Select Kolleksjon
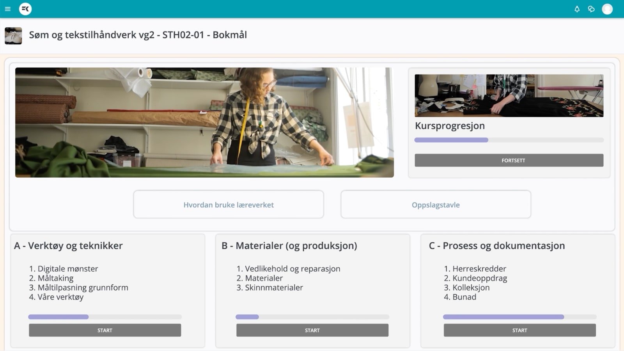This screenshot has width=624, height=351. click(471, 288)
